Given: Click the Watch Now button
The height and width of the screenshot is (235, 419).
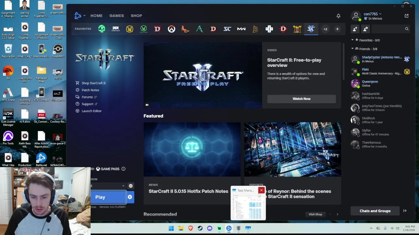Looking at the screenshot, I should pyautogui.click(x=301, y=99).
